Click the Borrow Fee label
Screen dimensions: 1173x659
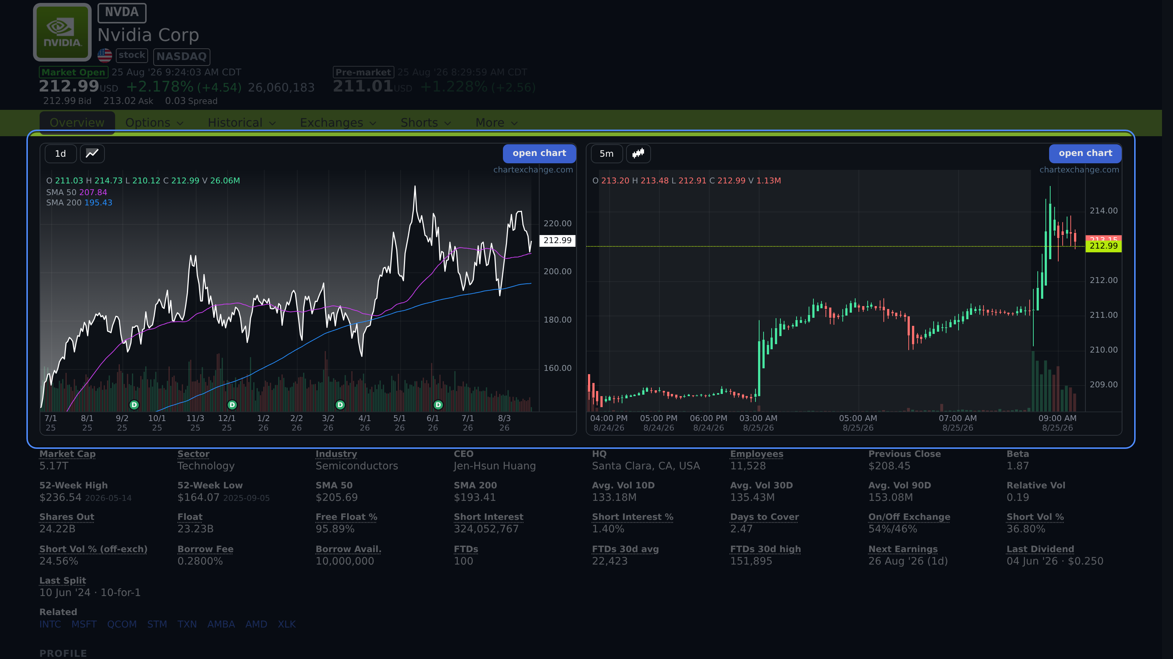click(205, 549)
